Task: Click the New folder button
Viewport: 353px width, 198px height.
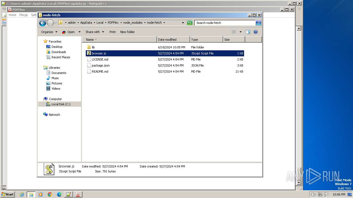Action: coord(127,32)
